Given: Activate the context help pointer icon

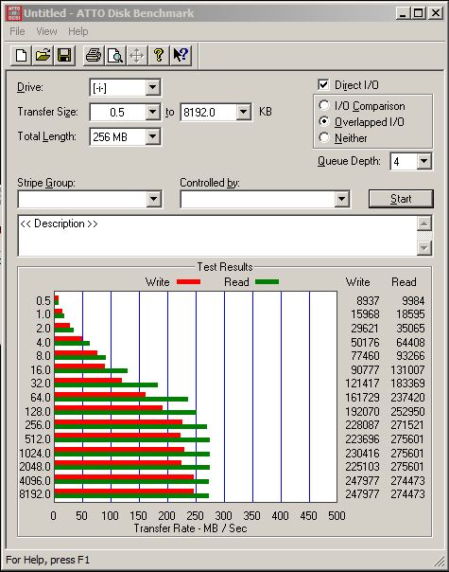Looking at the screenshot, I should point(181,56).
